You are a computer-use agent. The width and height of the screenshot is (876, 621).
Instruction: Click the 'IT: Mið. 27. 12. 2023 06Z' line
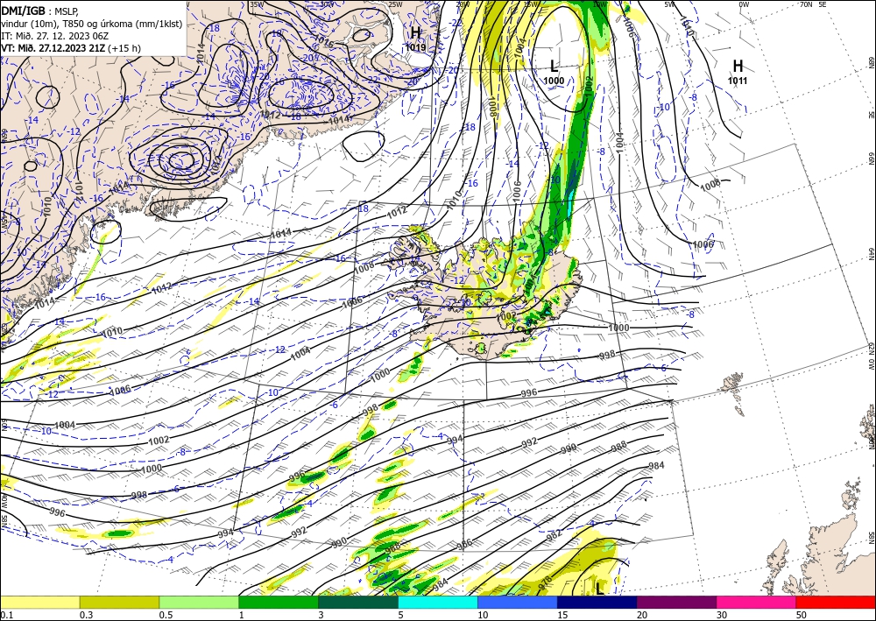(55, 36)
